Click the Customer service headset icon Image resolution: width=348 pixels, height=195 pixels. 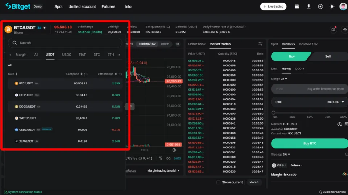[x=320, y=192]
